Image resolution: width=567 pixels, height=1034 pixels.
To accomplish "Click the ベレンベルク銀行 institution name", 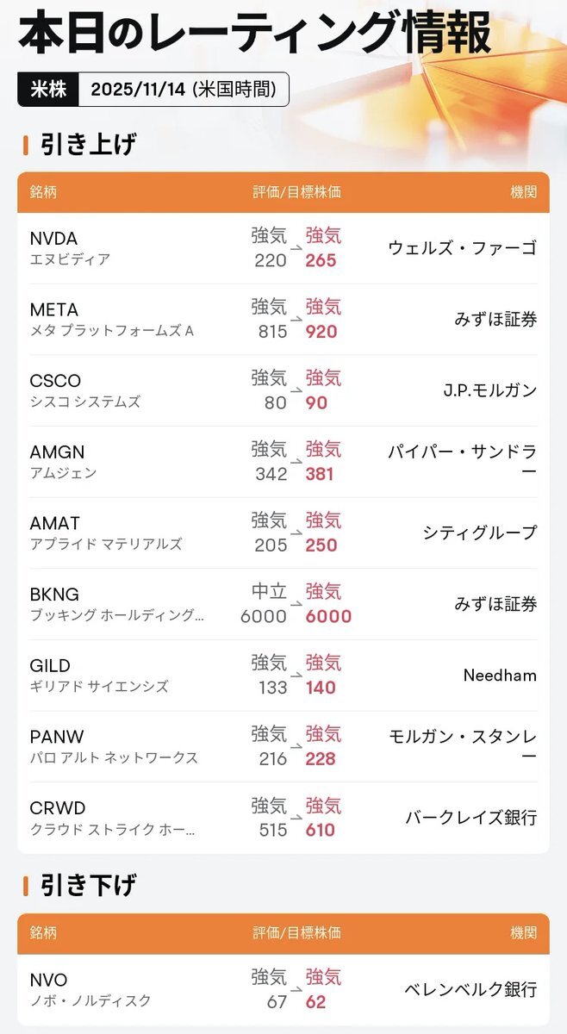I will [470, 989].
